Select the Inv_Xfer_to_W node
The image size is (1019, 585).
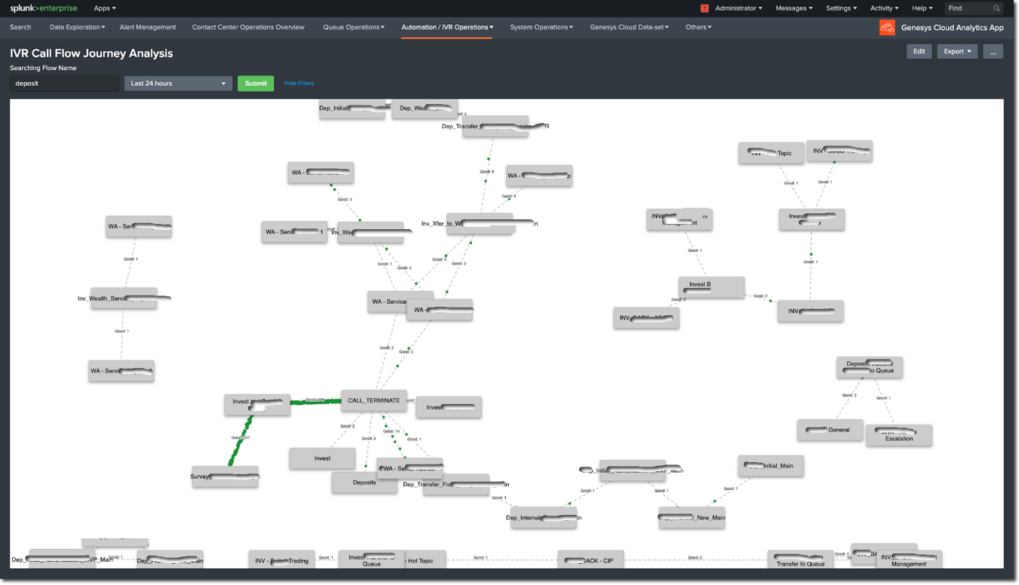tap(480, 223)
